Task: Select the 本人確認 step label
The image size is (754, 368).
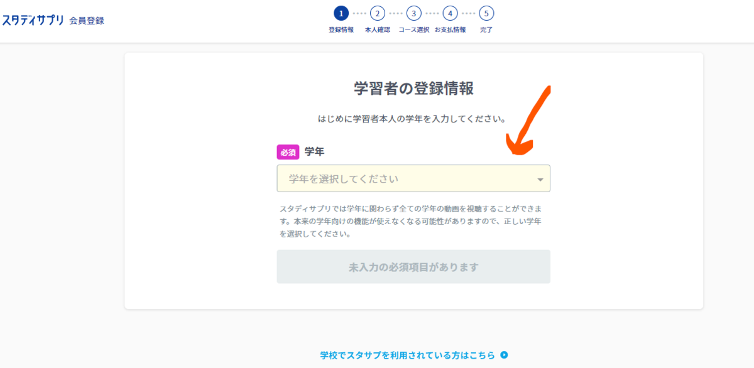Action: point(377,28)
